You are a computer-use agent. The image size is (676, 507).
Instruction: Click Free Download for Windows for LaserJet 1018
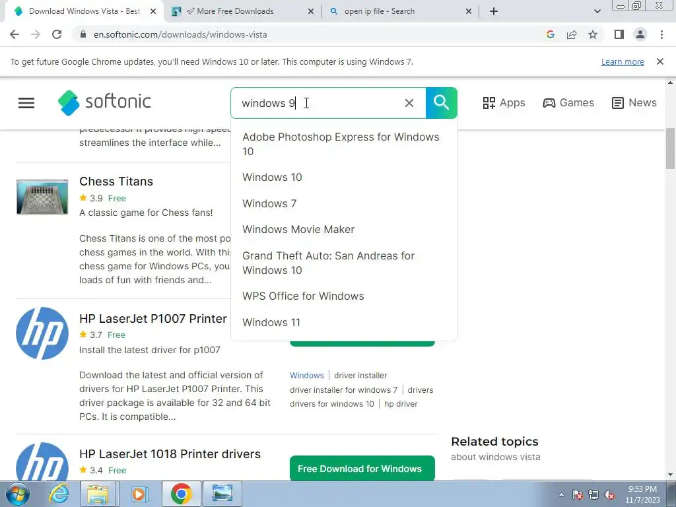pyautogui.click(x=362, y=469)
